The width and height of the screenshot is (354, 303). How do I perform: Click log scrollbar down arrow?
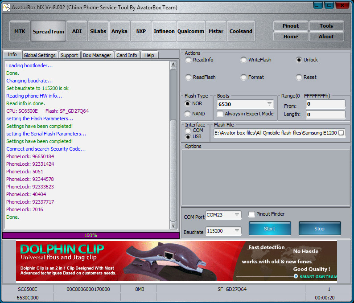173,225
